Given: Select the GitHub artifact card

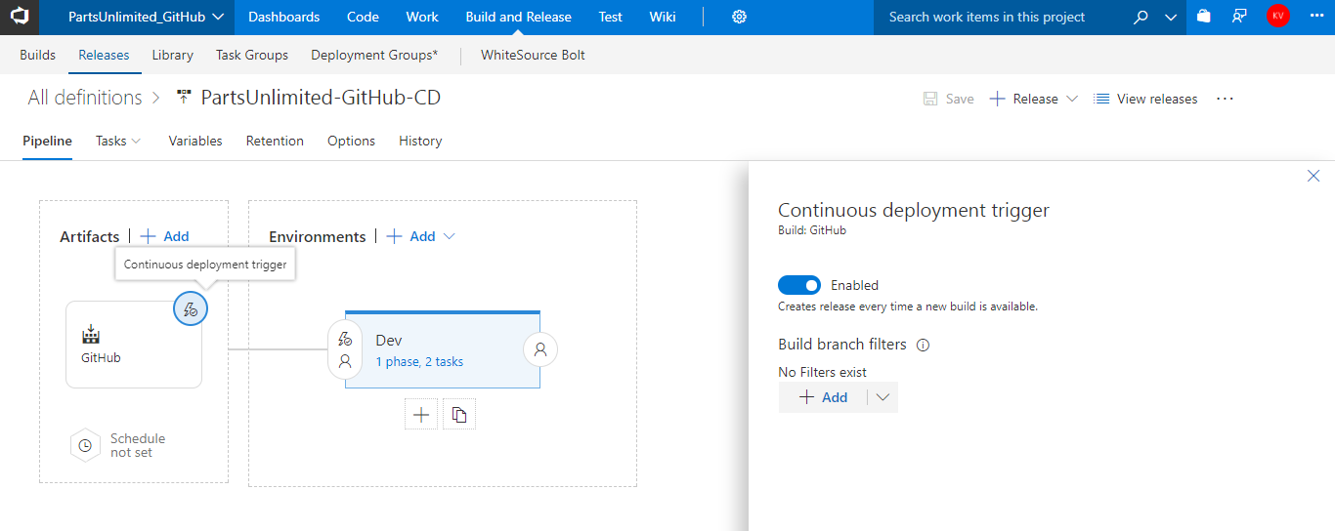Looking at the screenshot, I should [x=134, y=345].
